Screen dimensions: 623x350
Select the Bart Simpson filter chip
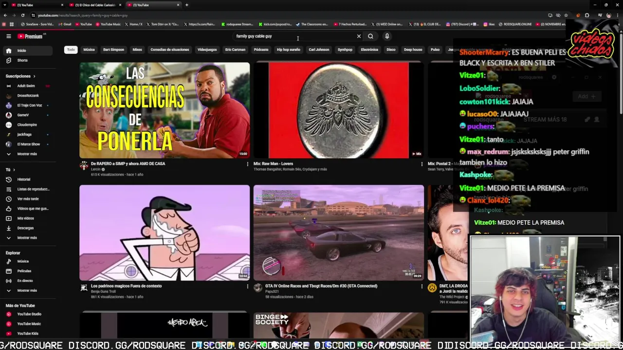[113, 50]
